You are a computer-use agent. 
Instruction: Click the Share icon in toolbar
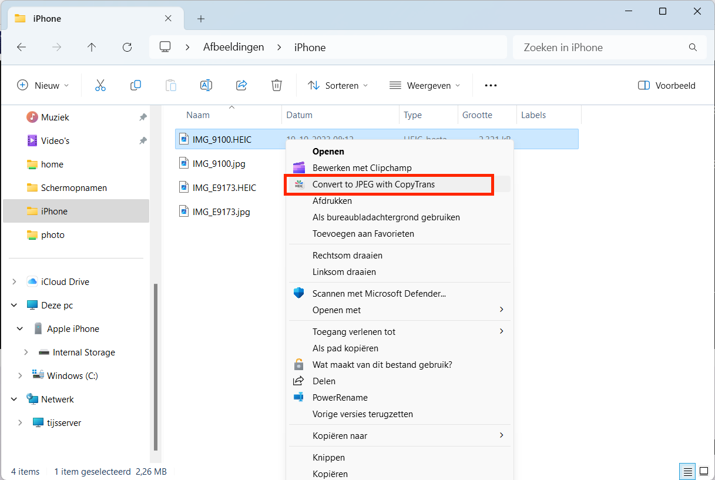(241, 85)
